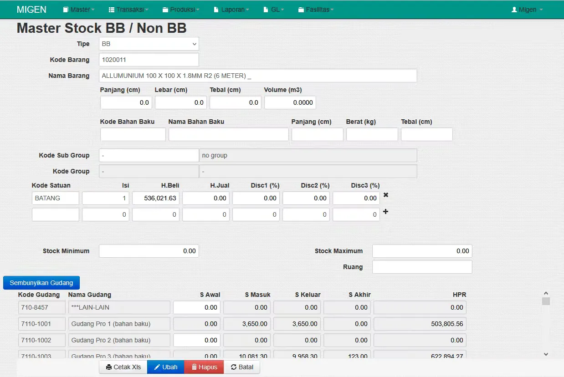The height and width of the screenshot is (377, 564).
Task: Click the Kode Sub Group input
Action: click(149, 155)
